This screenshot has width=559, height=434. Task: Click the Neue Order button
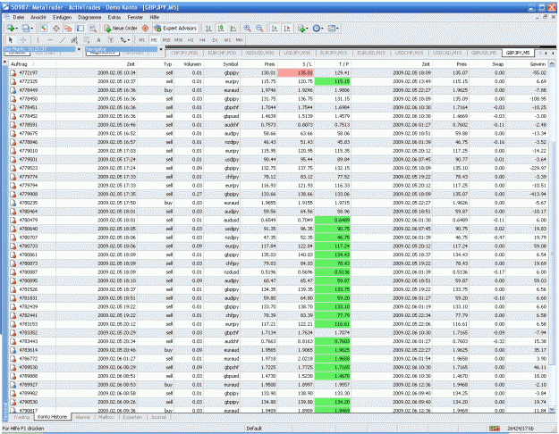click(121, 28)
